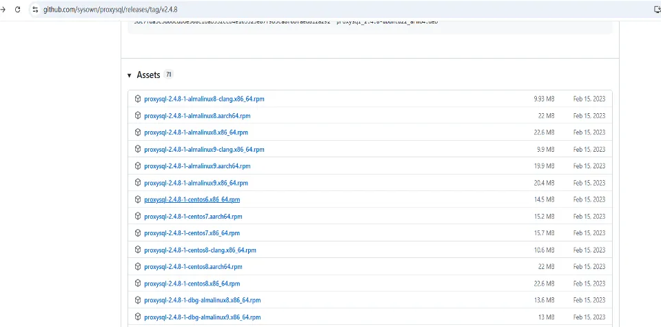Click package icon beside centos7.x86_64.rpm
The width and height of the screenshot is (661, 327).
(x=137, y=233)
